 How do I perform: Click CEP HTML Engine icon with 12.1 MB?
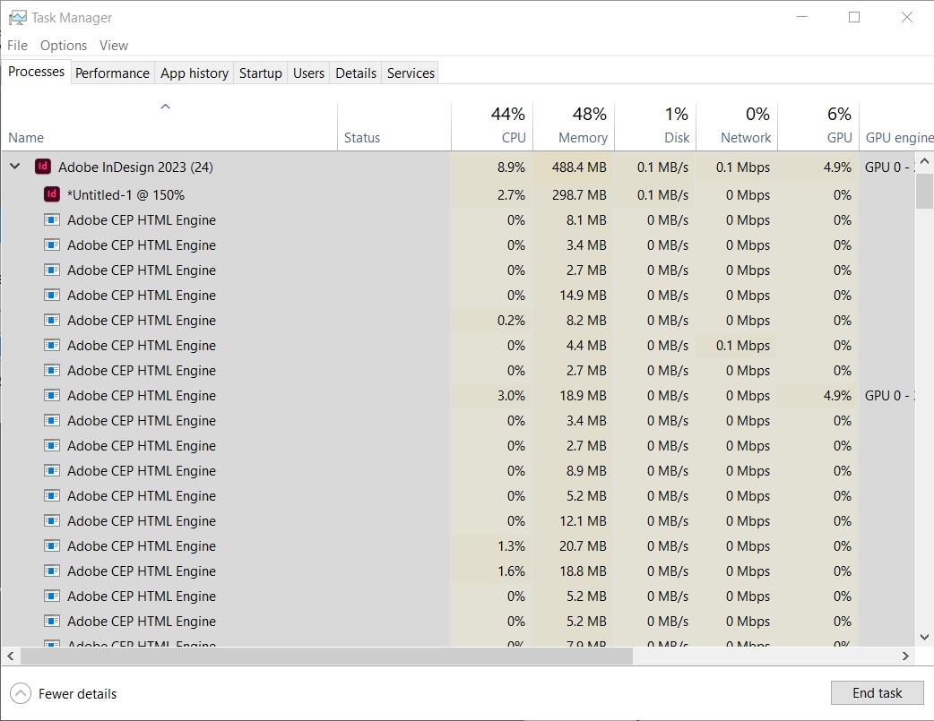[52, 520]
